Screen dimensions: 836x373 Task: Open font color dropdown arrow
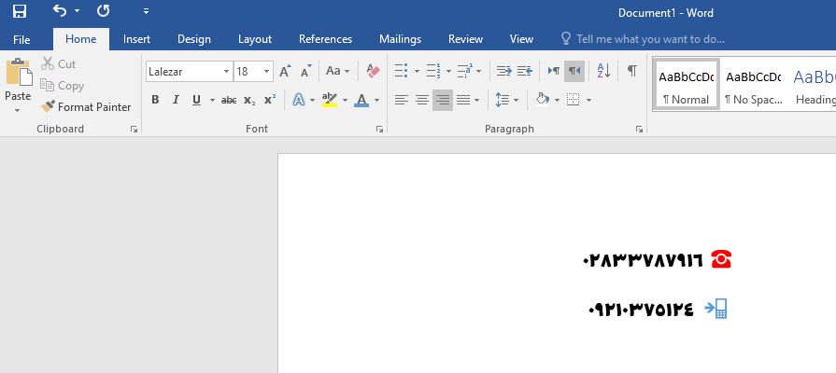(x=376, y=100)
